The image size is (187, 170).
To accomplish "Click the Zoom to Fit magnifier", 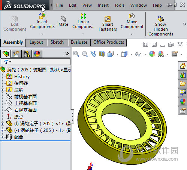I will click(76, 54).
